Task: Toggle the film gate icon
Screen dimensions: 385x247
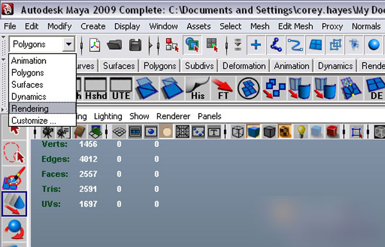Action: tap(135, 132)
